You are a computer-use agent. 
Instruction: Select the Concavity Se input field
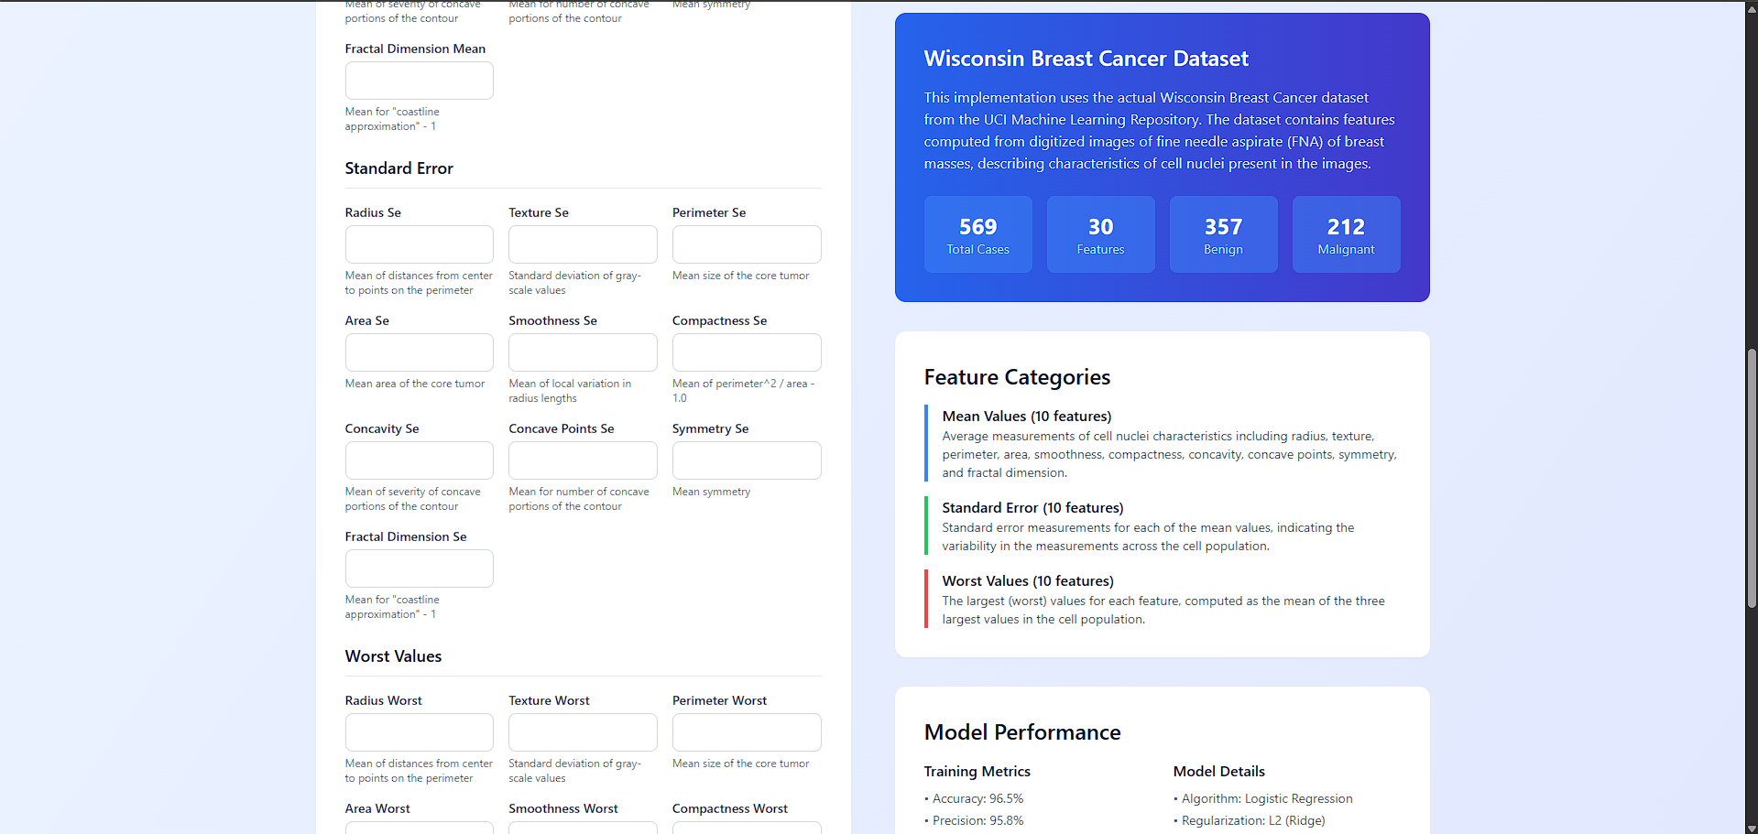tap(419, 460)
